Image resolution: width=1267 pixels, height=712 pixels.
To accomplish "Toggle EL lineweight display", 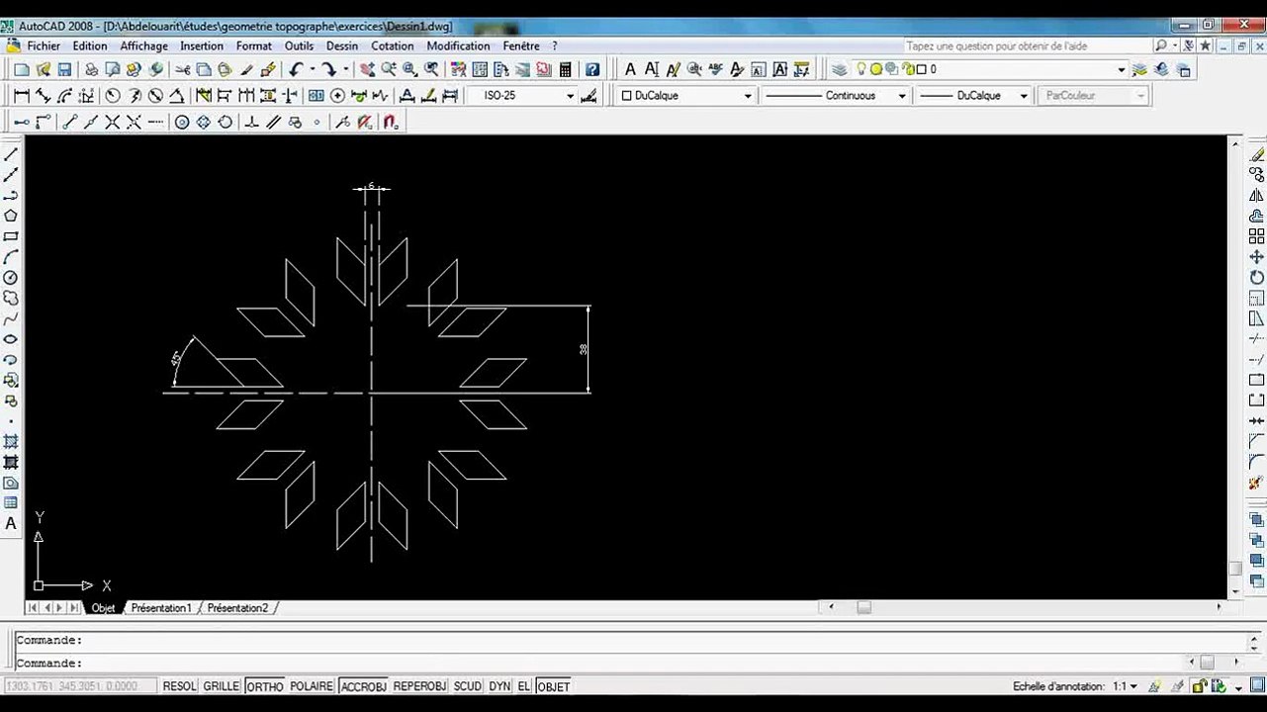I will click(x=524, y=686).
